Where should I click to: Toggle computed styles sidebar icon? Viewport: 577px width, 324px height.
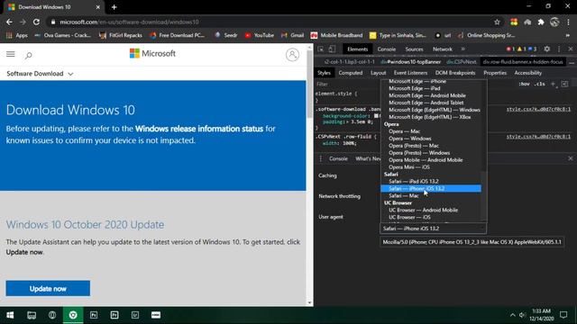pos(565,84)
